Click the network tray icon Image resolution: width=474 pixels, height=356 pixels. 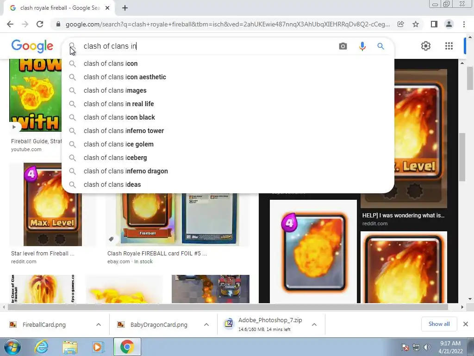point(416,347)
